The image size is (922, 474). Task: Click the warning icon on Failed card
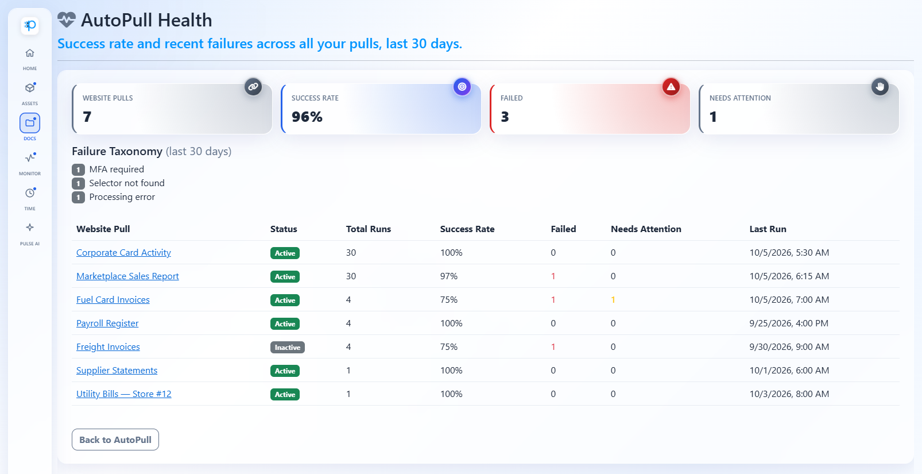click(x=671, y=87)
